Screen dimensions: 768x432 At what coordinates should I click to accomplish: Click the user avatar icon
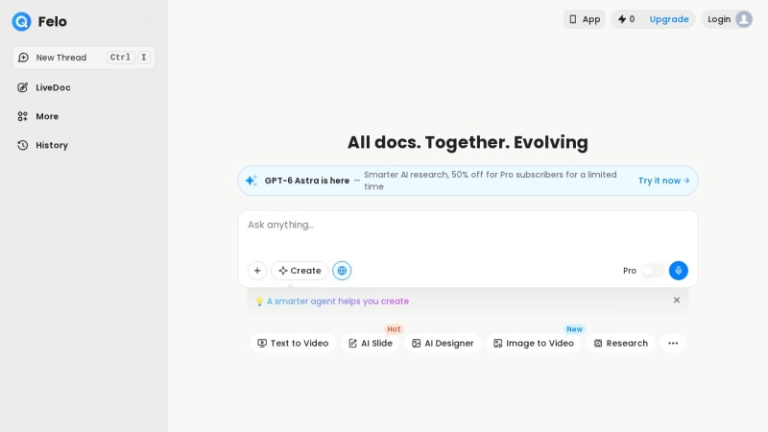[744, 19]
